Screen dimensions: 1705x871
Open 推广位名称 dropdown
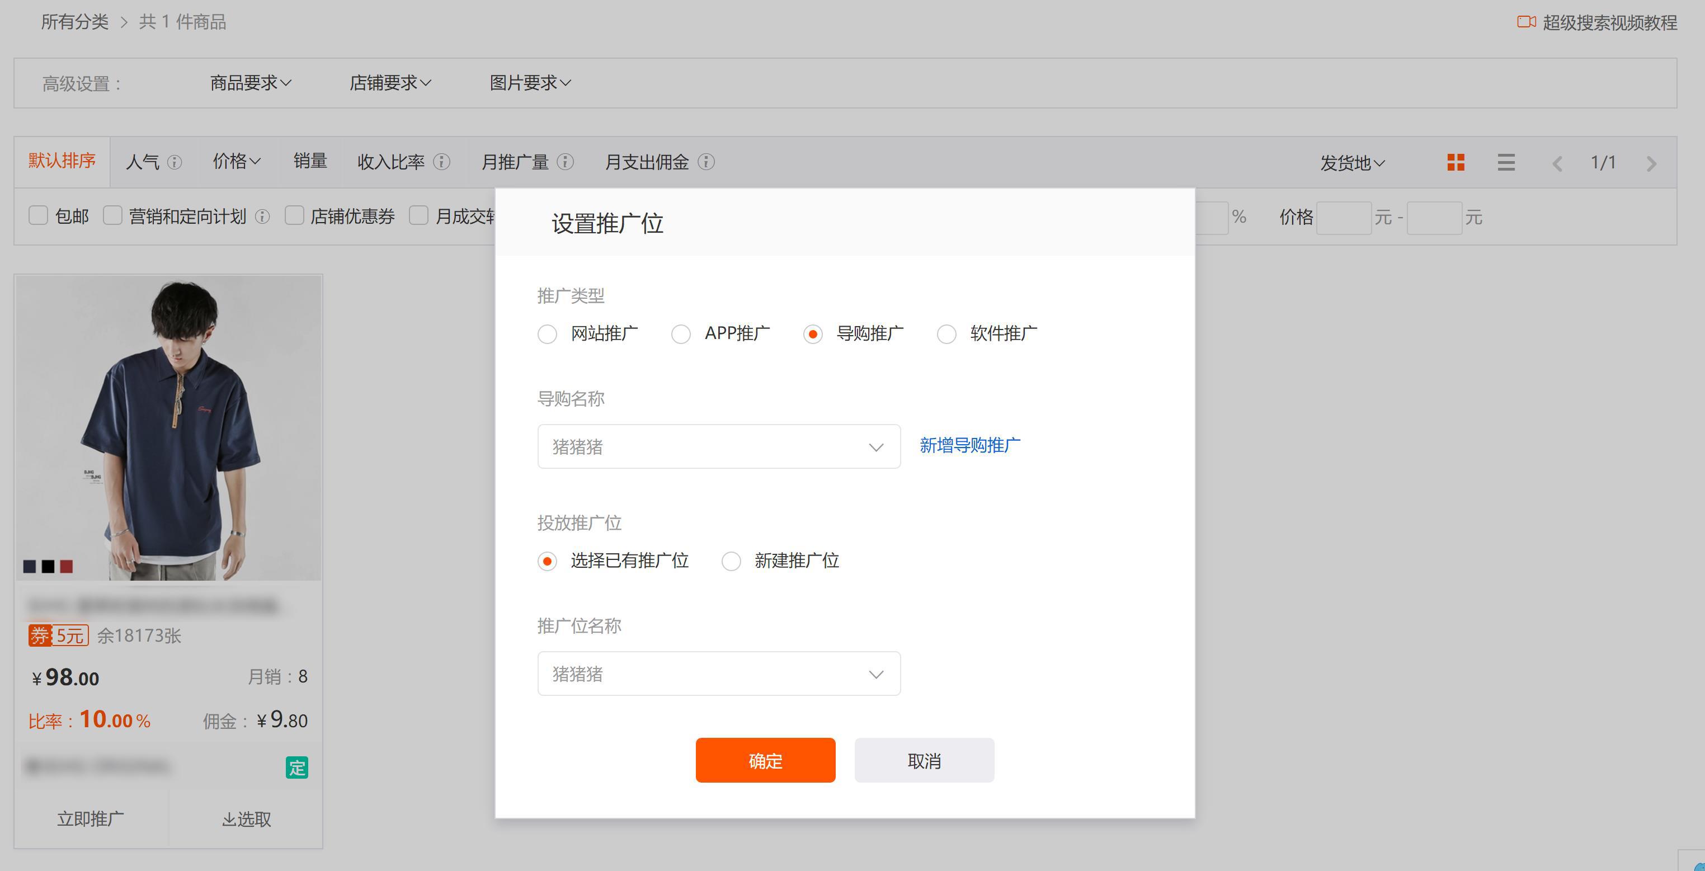pyautogui.click(x=719, y=674)
